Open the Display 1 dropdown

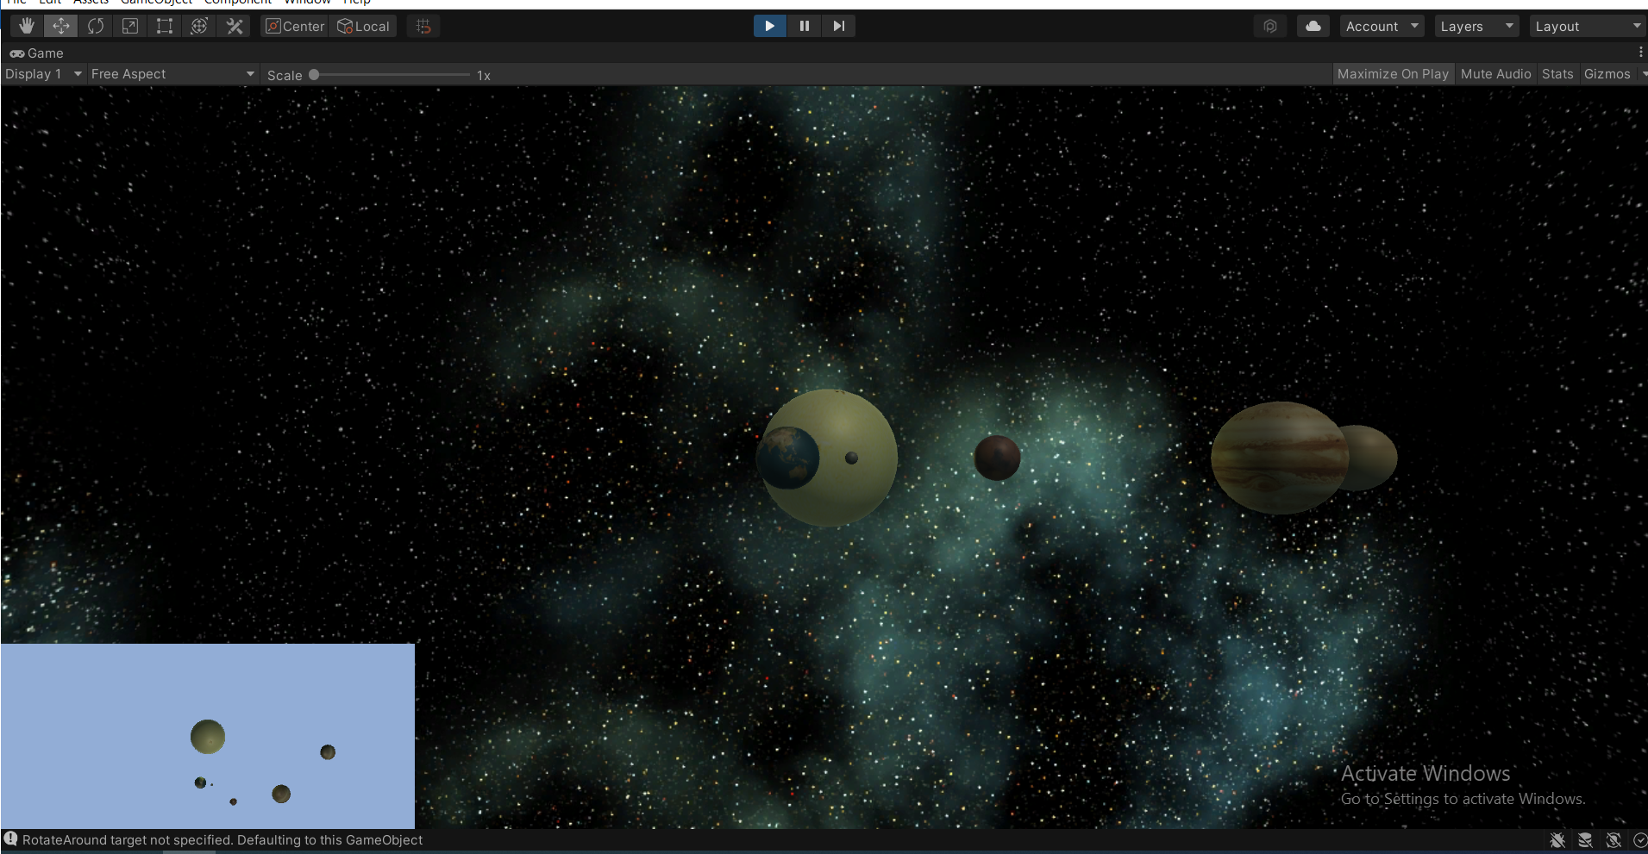(43, 74)
